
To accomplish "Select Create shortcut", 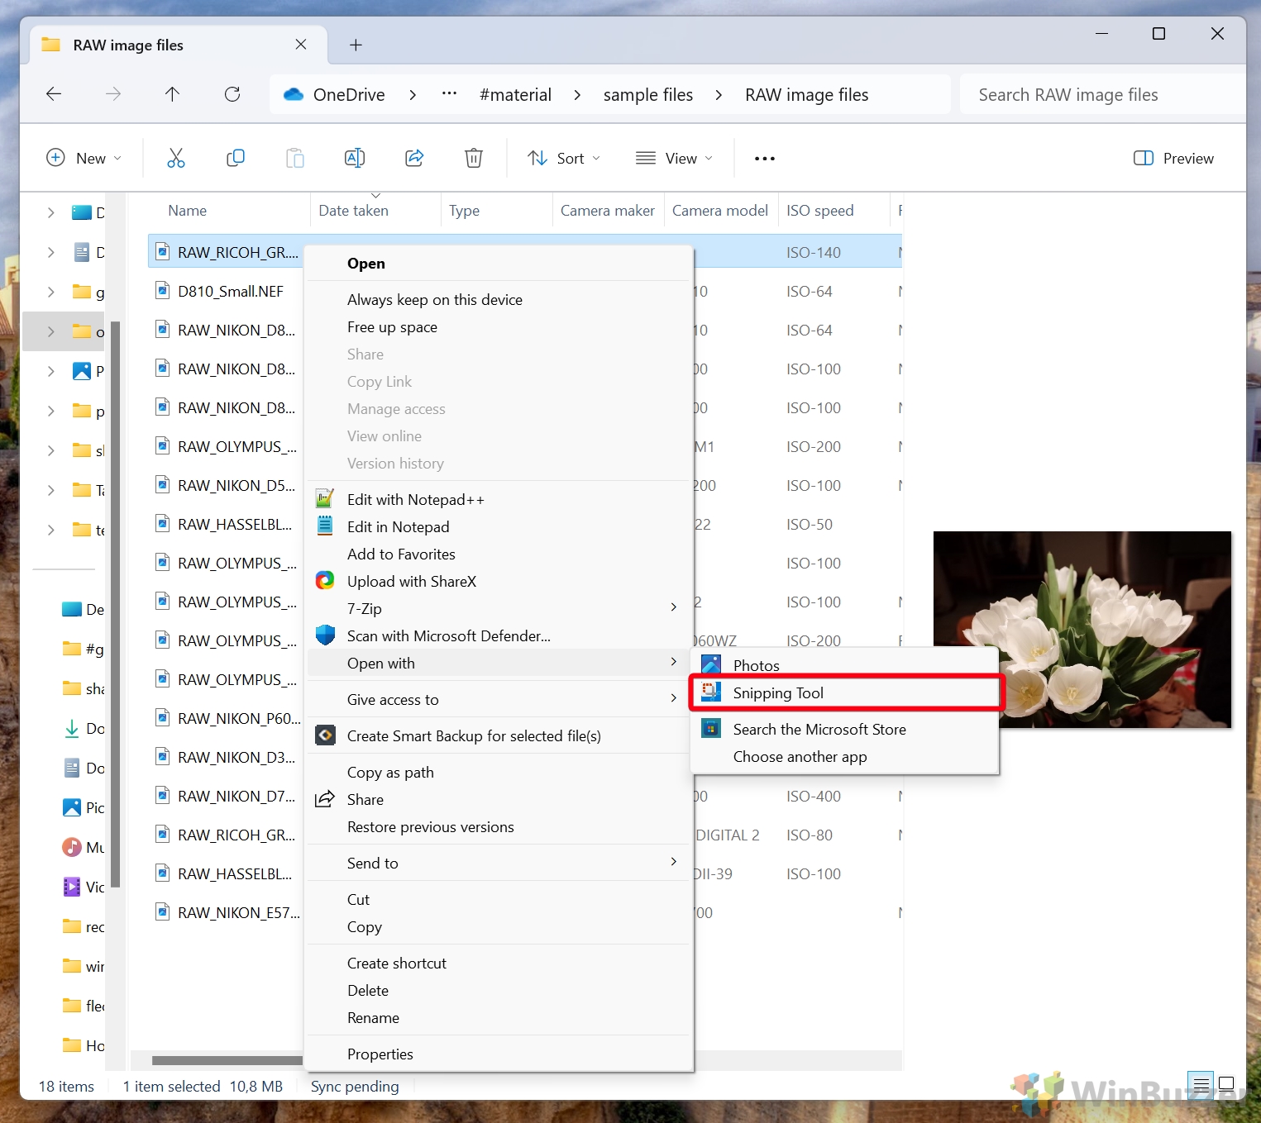I will (499, 963).
